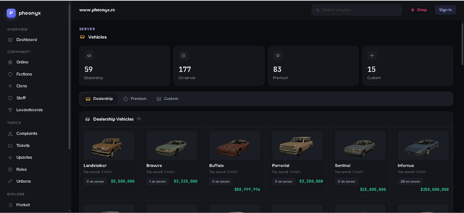This screenshot has height=213, width=464.
Task: Click the Landstalker price $5,500,000
Action: click(x=122, y=181)
